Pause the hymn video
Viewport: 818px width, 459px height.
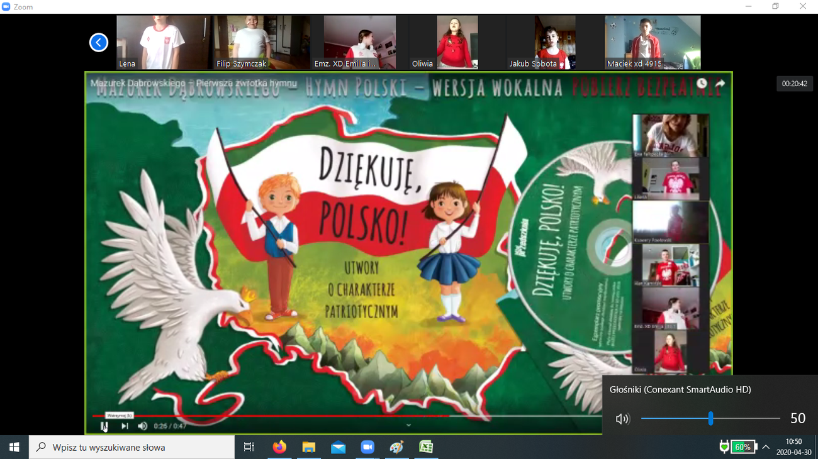tap(104, 426)
